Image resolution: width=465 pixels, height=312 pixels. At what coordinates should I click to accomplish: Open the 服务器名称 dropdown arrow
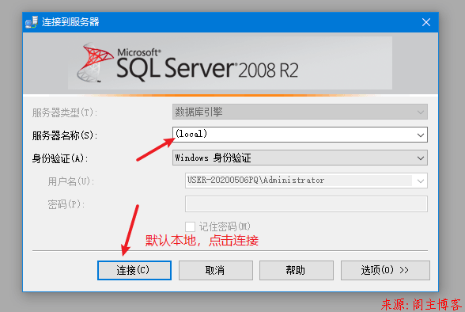click(420, 135)
